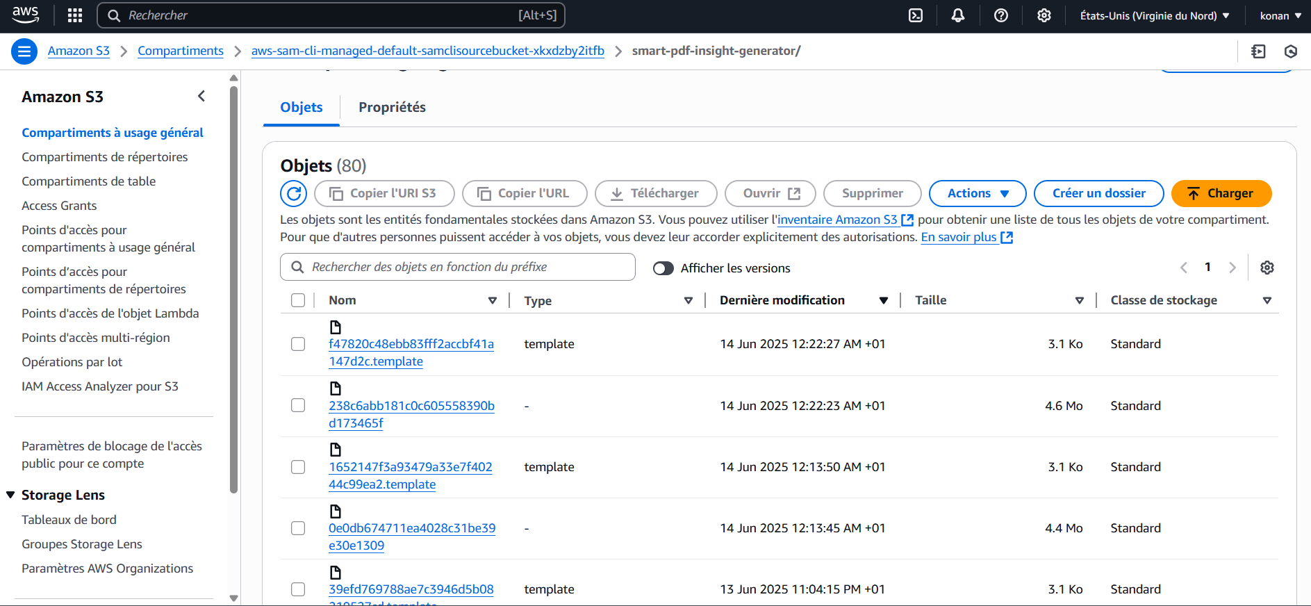This screenshot has height=606, width=1311.
Task: Focus the AWS Rechercher search box
Action: tap(331, 15)
